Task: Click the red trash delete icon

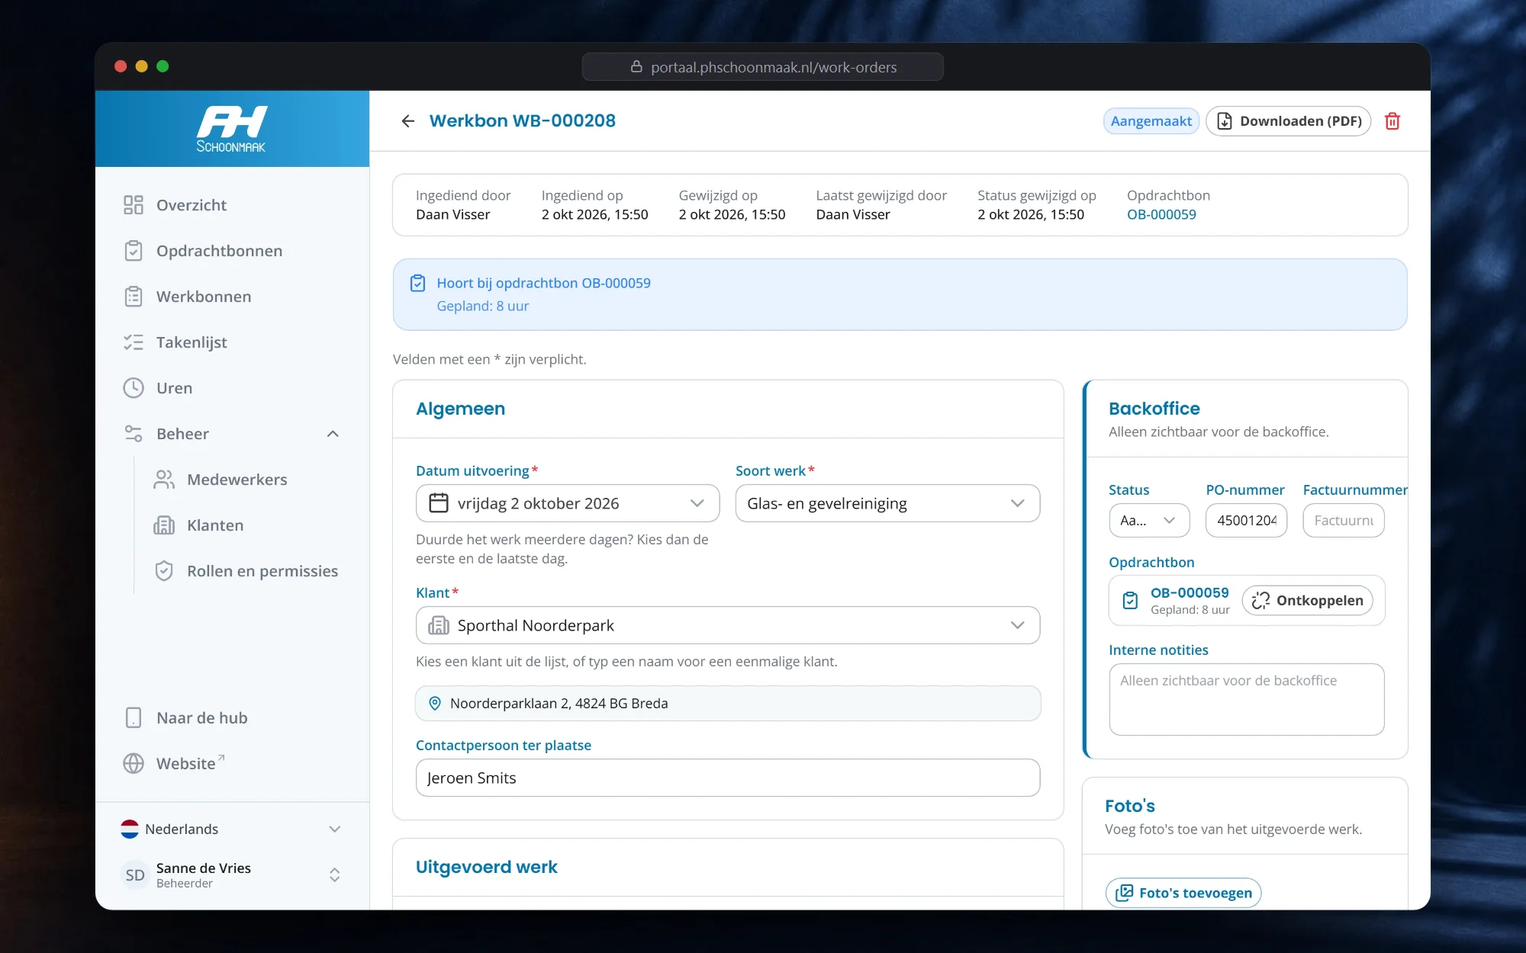Action: tap(1392, 121)
